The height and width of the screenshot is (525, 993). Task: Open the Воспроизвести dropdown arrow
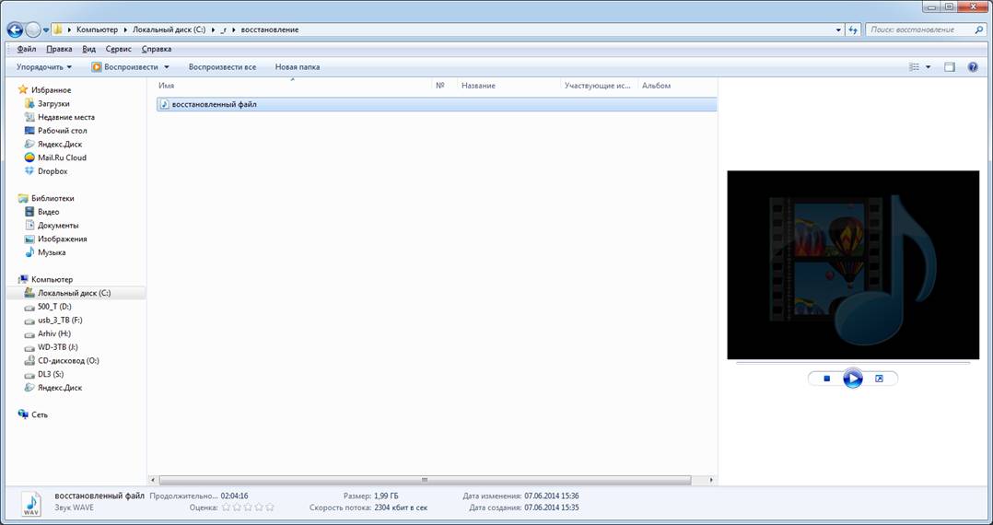click(x=167, y=66)
